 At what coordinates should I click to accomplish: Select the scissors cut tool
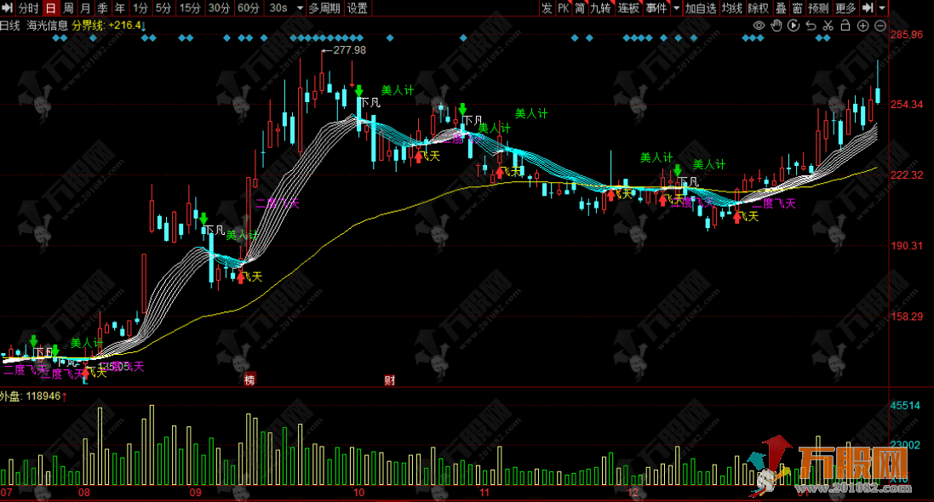point(828,26)
